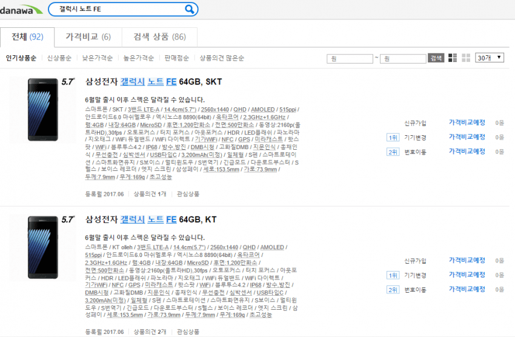Click KT 기기변경 가격비교예정 link

(x=467, y=275)
